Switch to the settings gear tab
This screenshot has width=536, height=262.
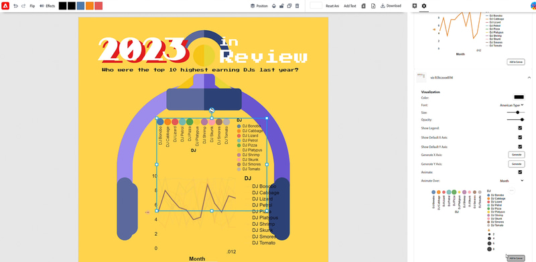pyautogui.click(x=424, y=6)
